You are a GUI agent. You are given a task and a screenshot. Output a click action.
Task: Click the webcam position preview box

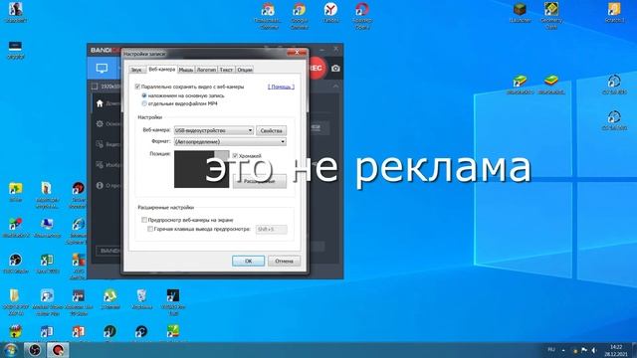[x=201, y=169]
